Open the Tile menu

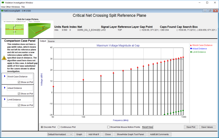click(x=23, y=7)
